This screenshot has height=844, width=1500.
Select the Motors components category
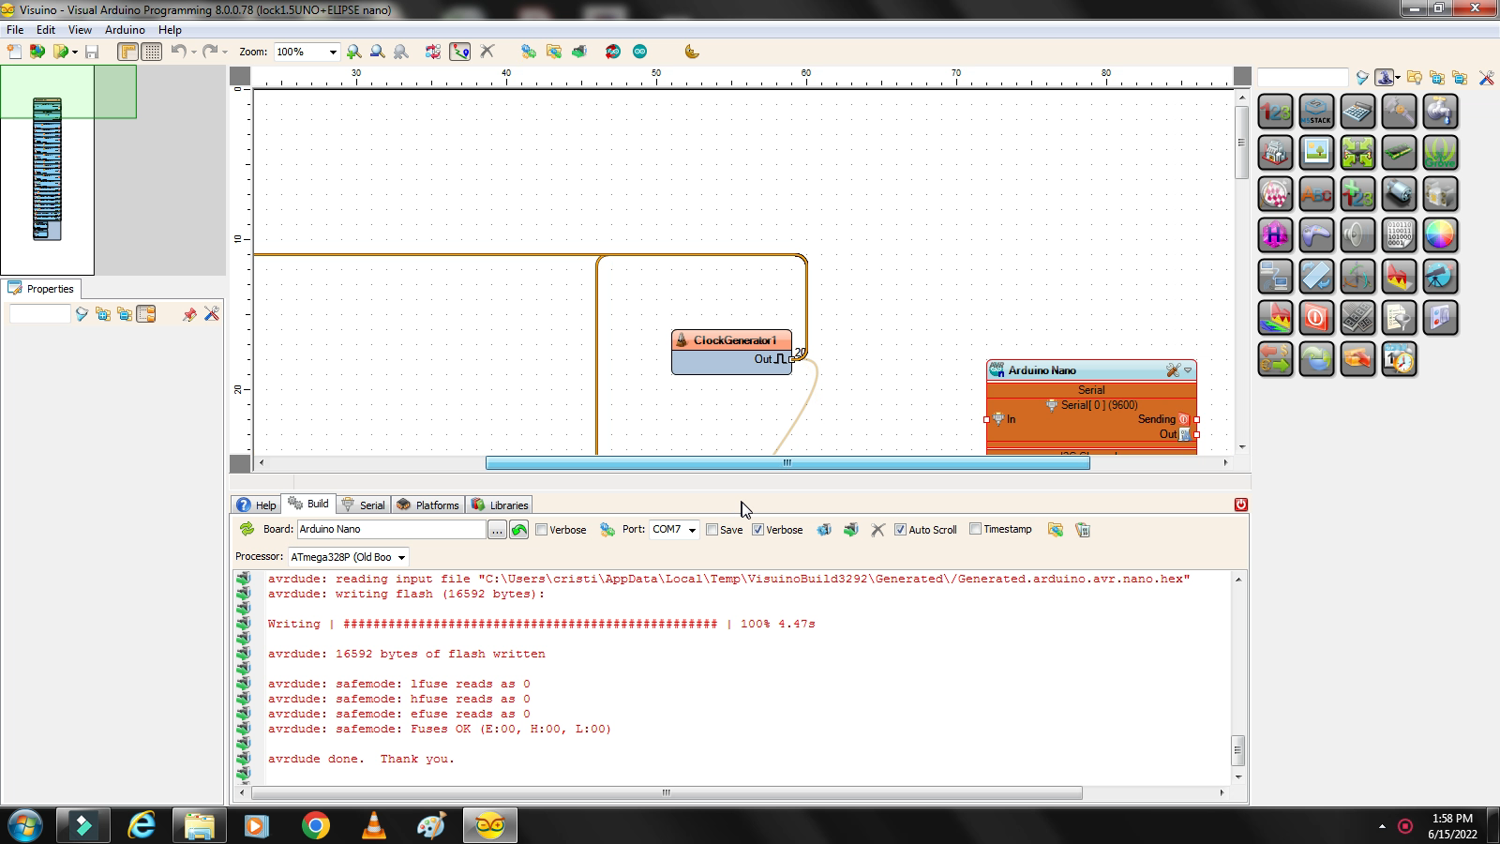[1400, 194]
